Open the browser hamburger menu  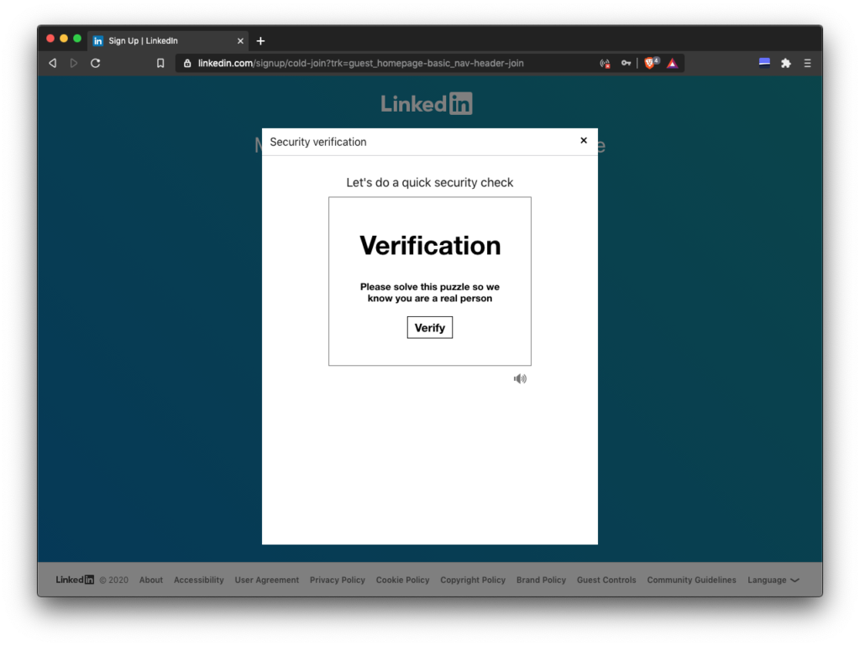pos(808,63)
